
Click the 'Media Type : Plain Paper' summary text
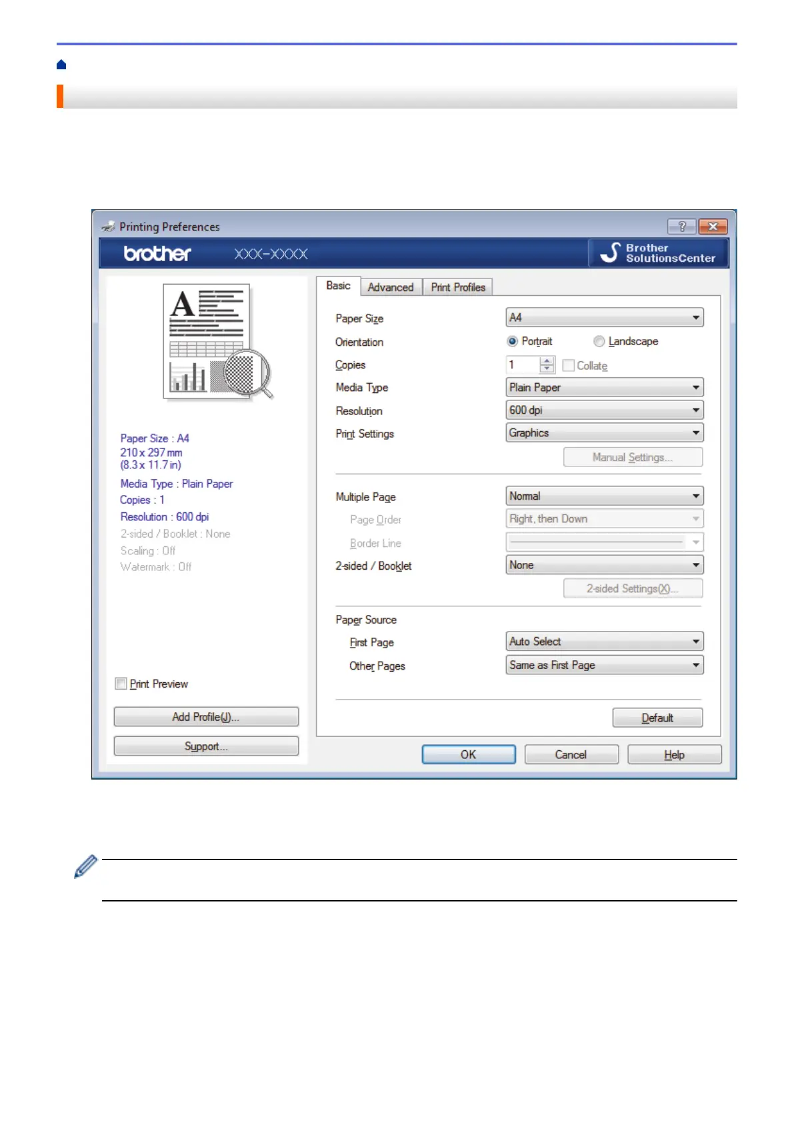(177, 484)
